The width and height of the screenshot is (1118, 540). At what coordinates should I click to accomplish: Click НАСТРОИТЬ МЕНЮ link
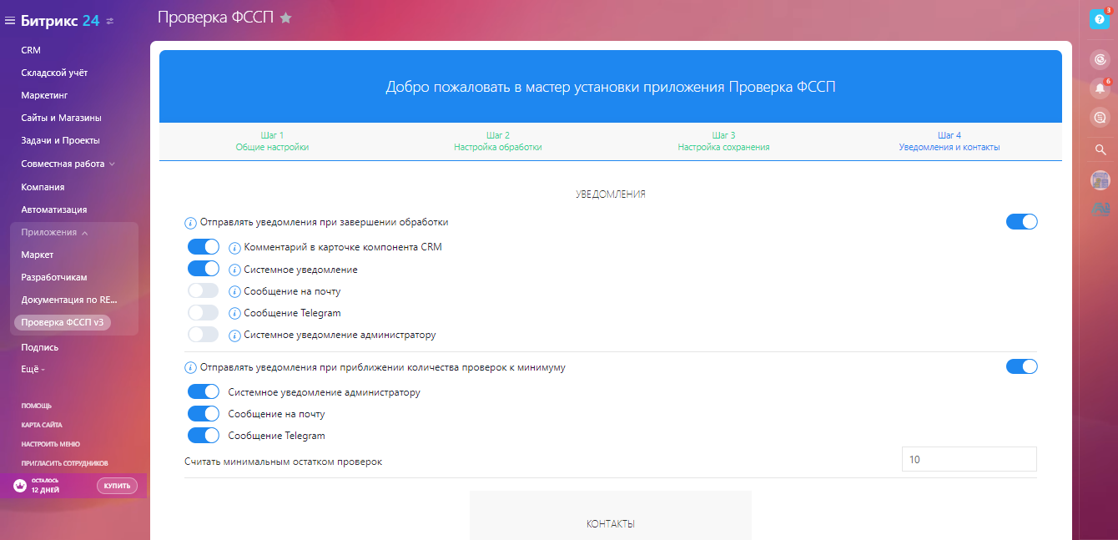50,444
